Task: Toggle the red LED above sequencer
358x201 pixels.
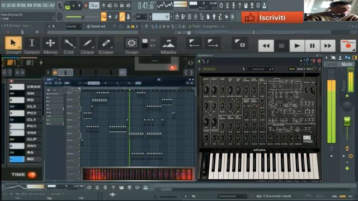Action: pyautogui.click(x=172, y=68)
